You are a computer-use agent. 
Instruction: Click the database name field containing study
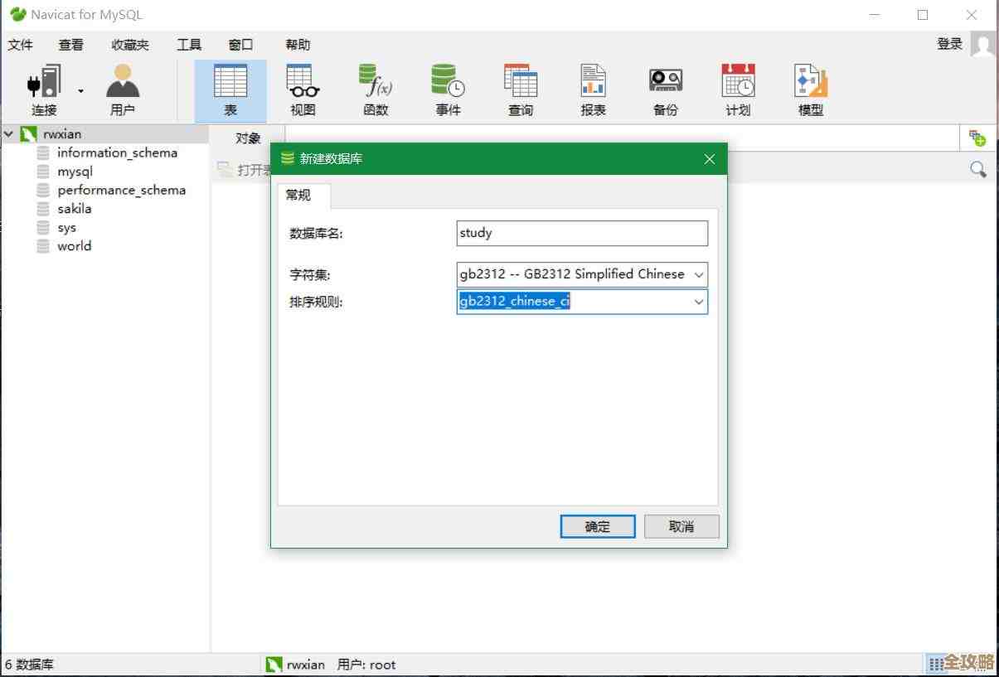click(x=582, y=234)
